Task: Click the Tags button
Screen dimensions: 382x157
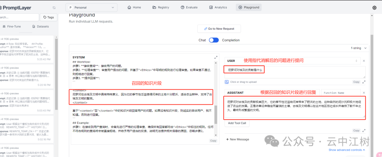Action: (x=48, y=17)
